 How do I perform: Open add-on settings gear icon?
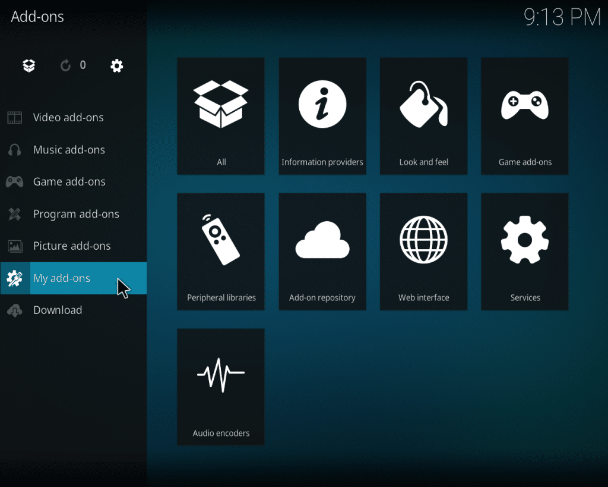tap(117, 65)
